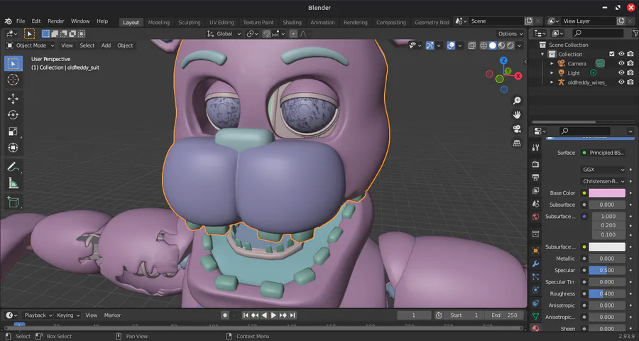This screenshot has width=639, height=341.
Task: Activate the Scale tool
Action: click(13, 131)
